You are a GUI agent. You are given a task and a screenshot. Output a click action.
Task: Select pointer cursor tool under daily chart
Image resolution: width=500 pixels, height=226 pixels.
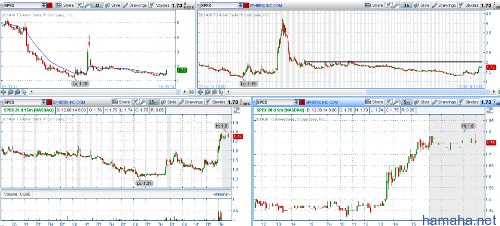[x=24, y=92]
